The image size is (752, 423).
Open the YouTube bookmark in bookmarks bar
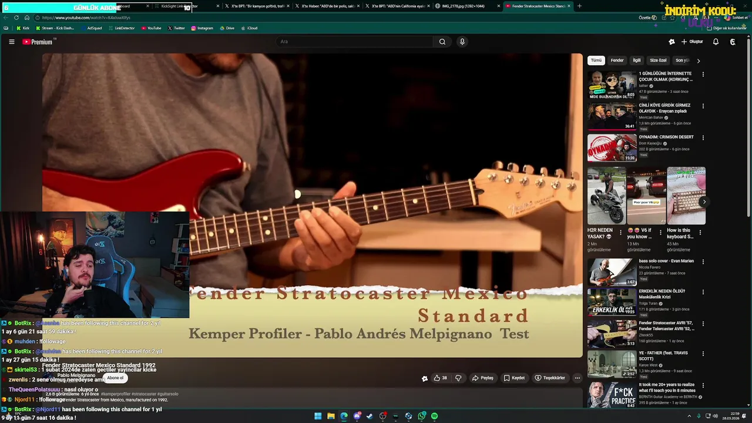(152, 28)
